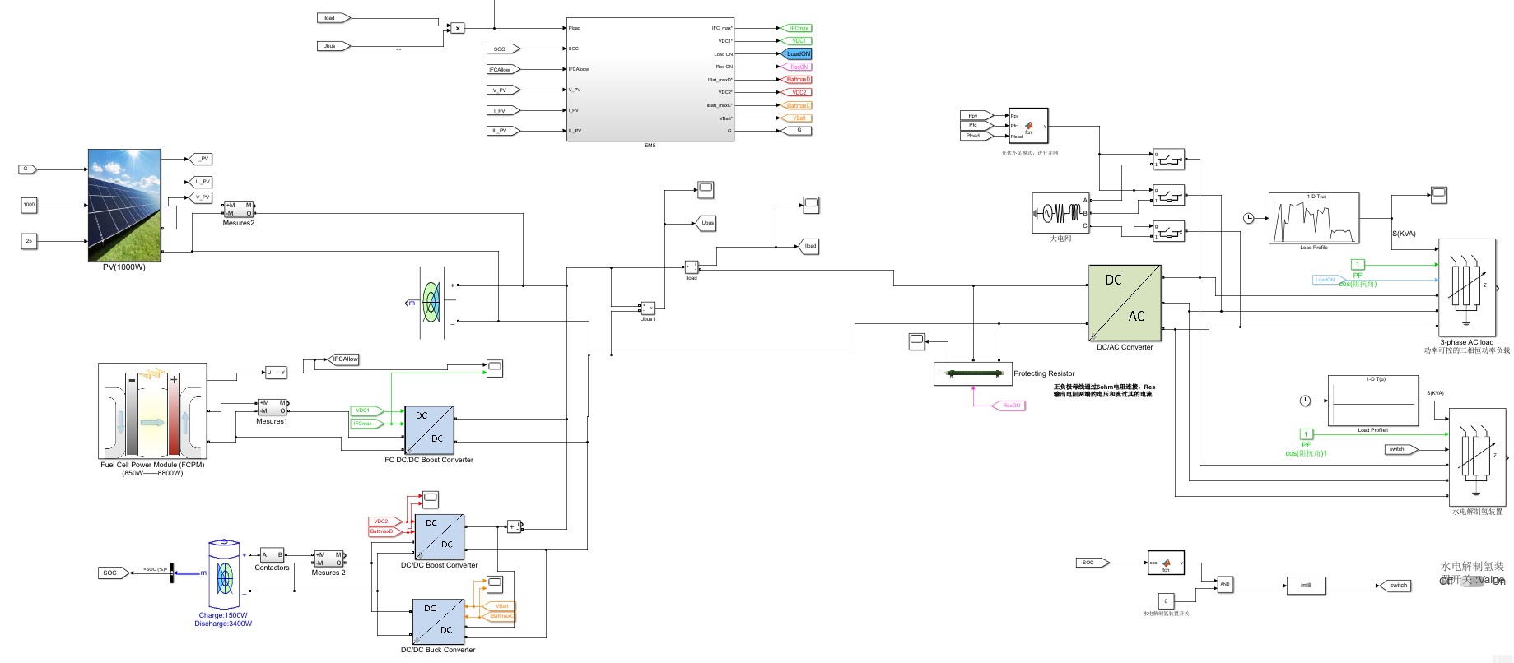Screen dimensions: 1514x663
Task: Select the PV(1000W) solar panel block
Action: point(125,205)
